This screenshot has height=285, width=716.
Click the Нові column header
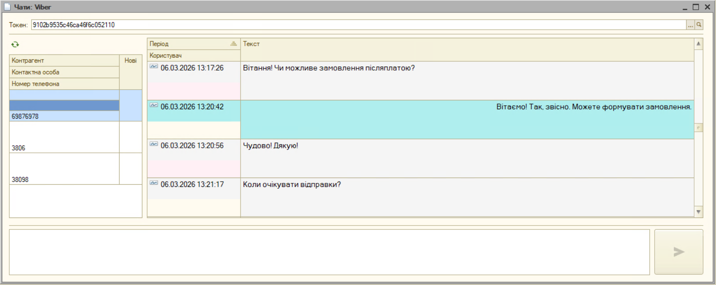click(130, 60)
